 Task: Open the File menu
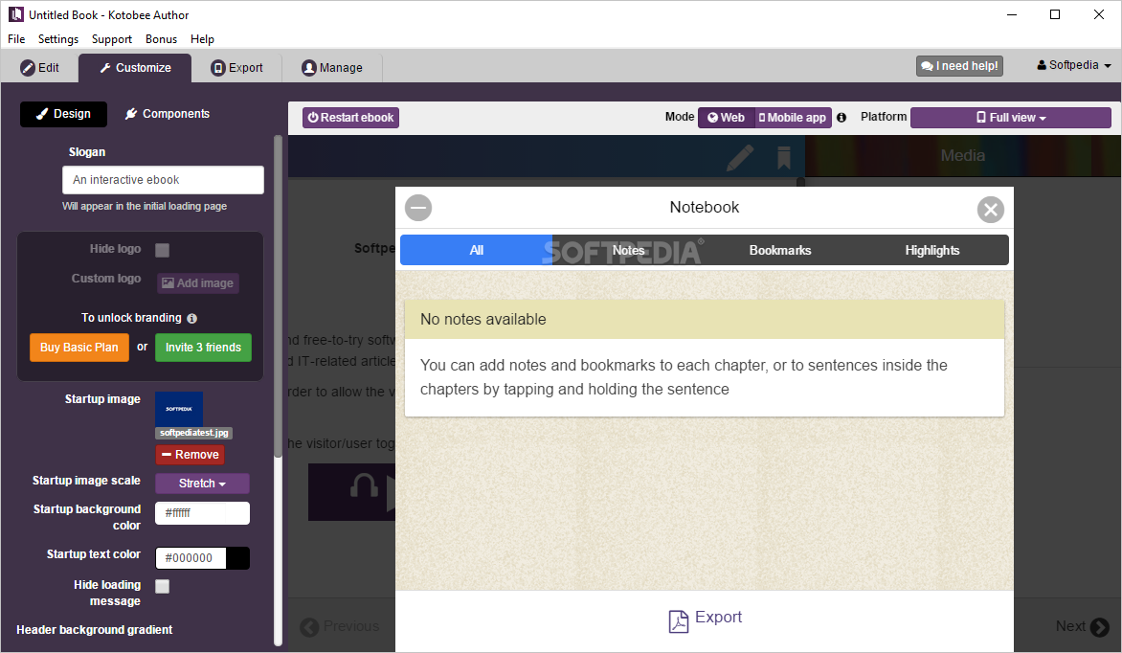[x=16, y=39]
